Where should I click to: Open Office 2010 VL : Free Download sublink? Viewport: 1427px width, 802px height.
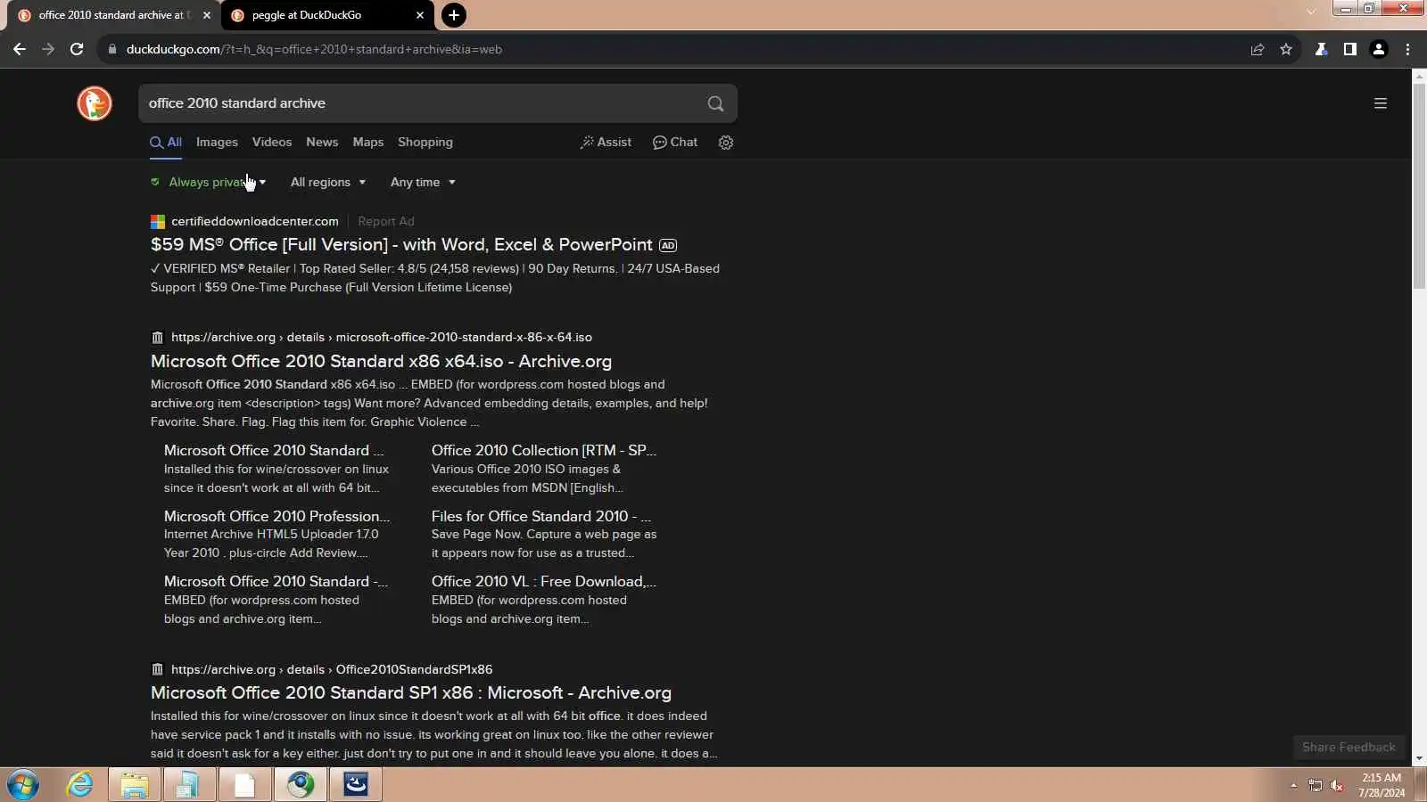(544, 582)
